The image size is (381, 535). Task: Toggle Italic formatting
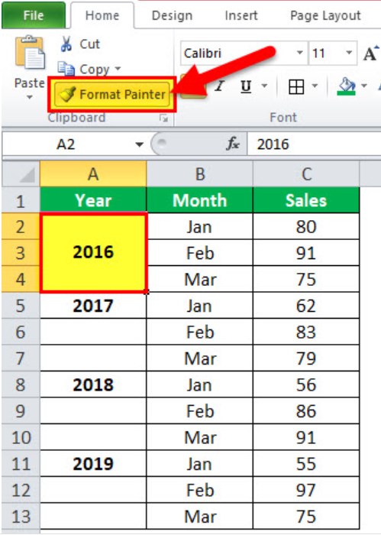(x=219, y=86)
